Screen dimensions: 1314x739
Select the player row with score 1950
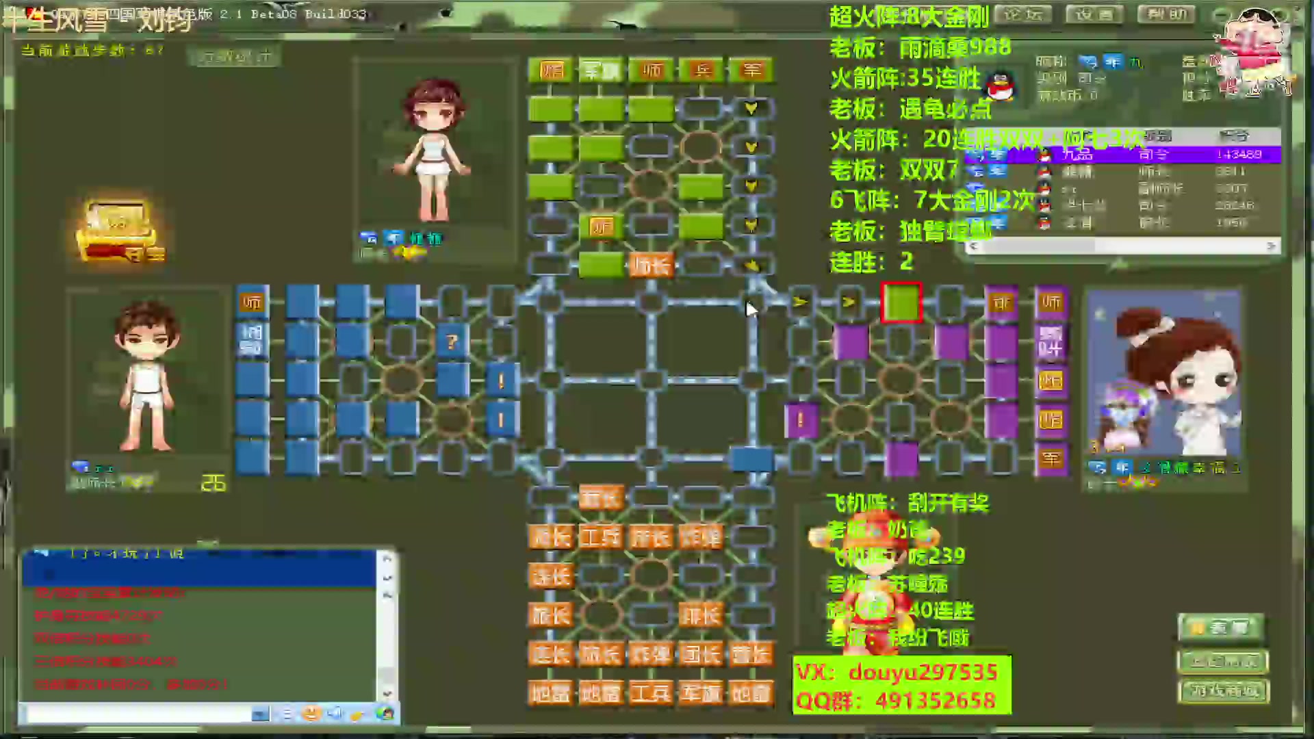tap(1122, 222)
